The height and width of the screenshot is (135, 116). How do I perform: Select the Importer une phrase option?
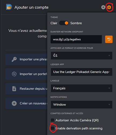tap(26, 59)
